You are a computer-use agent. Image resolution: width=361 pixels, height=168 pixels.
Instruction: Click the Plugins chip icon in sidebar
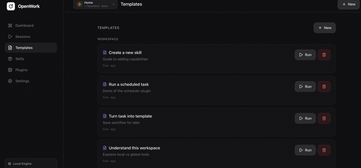(10, 70)
